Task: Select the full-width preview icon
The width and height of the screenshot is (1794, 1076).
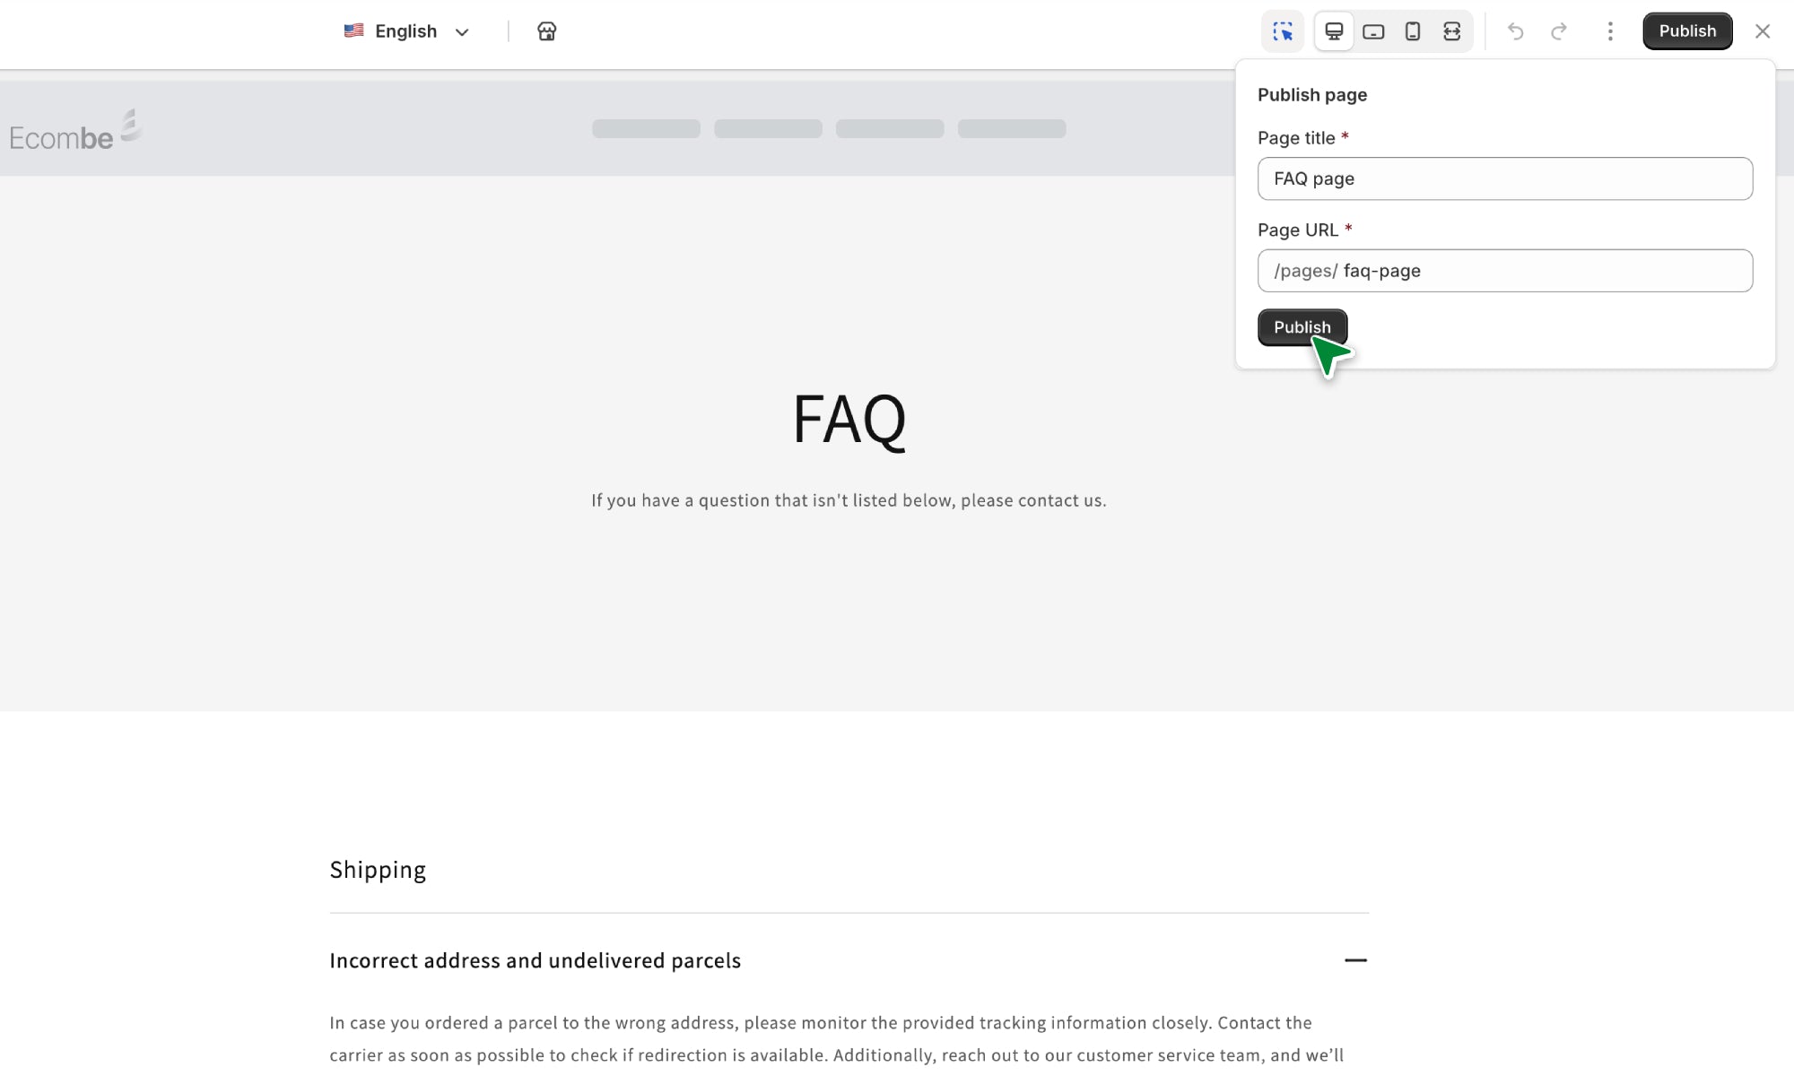Action: point(1452,32)
